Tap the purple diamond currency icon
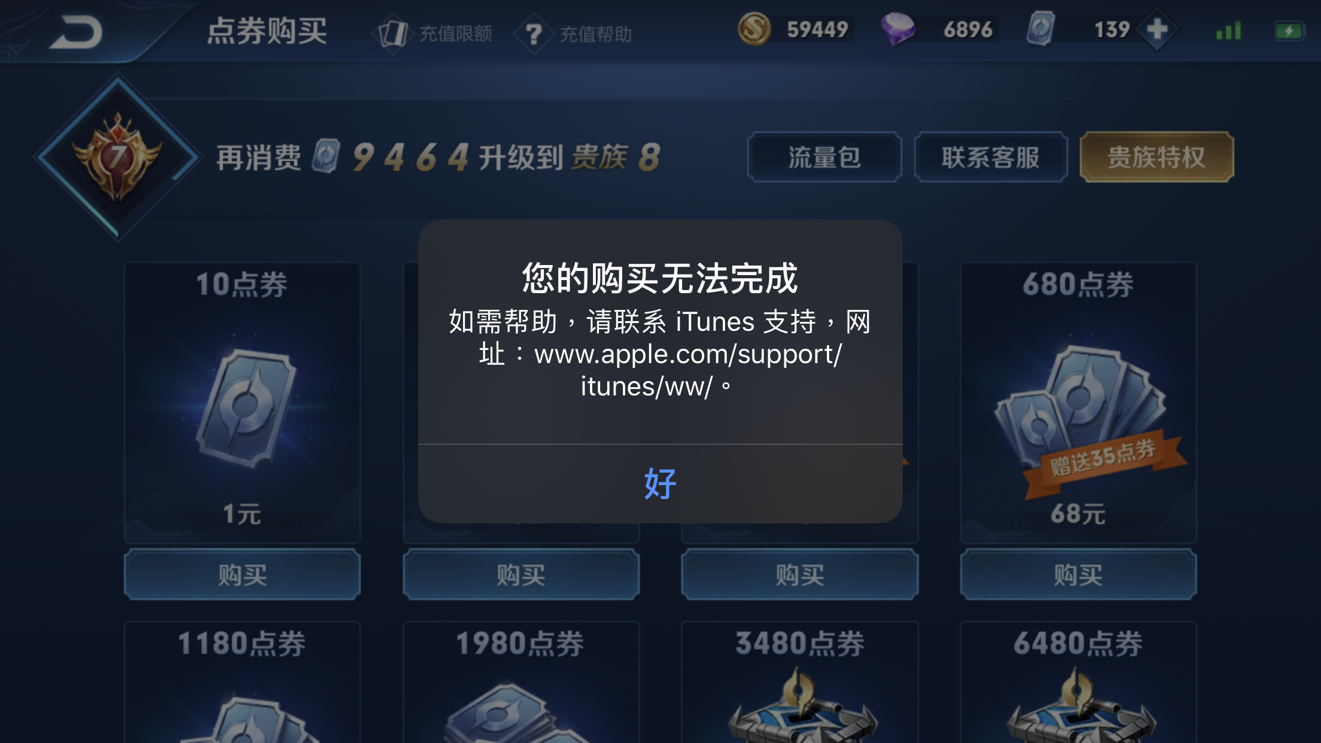This screenshot has width=1321, height=743. click(x=897, y=29)
